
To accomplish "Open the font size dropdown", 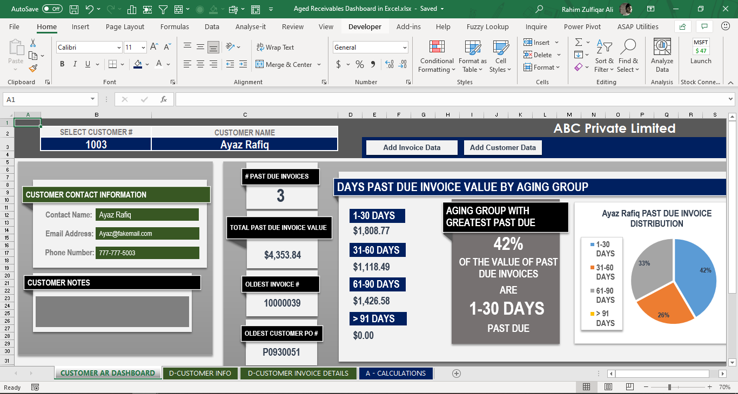I will tap(143, 47).
